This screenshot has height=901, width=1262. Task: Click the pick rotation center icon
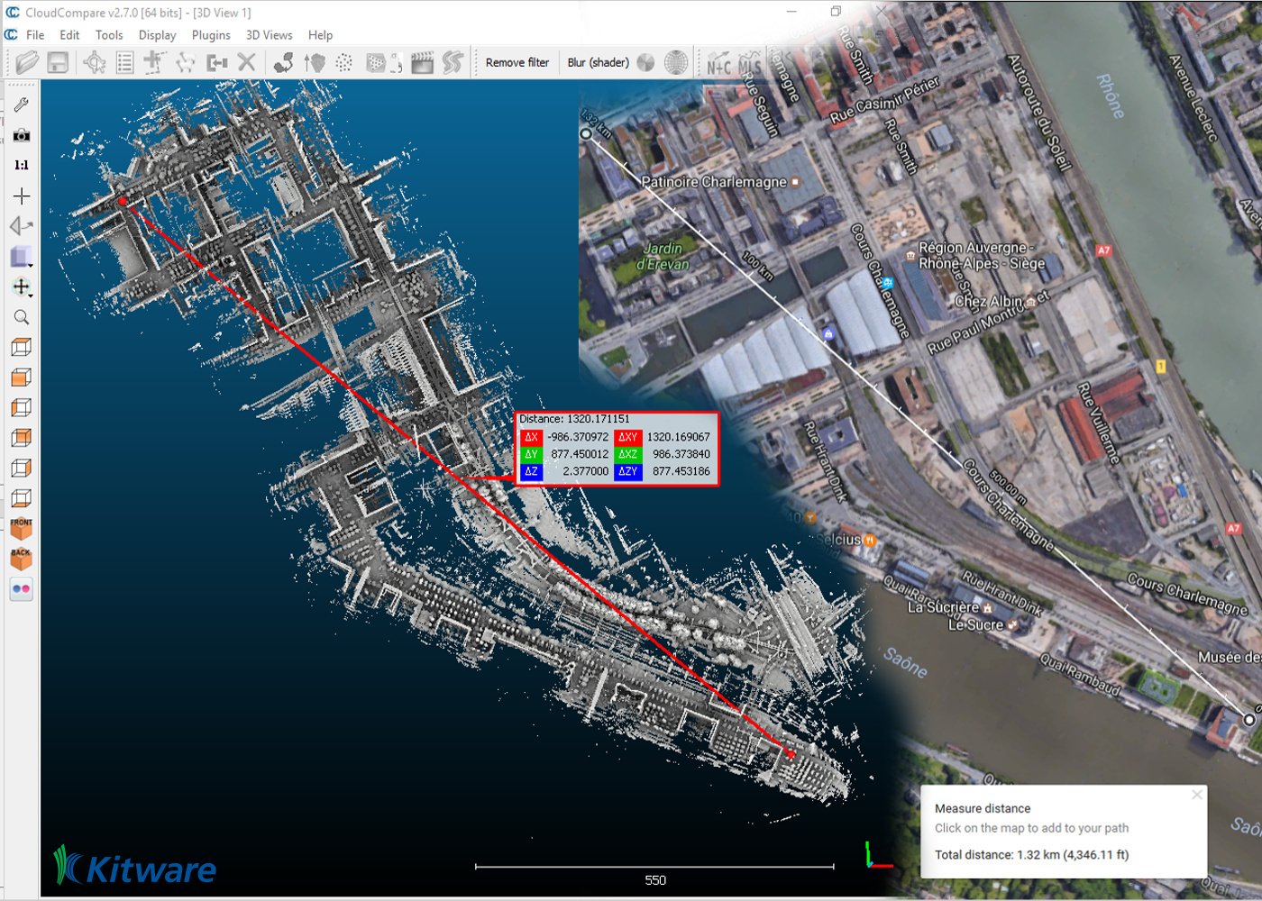tap(155, 62)
